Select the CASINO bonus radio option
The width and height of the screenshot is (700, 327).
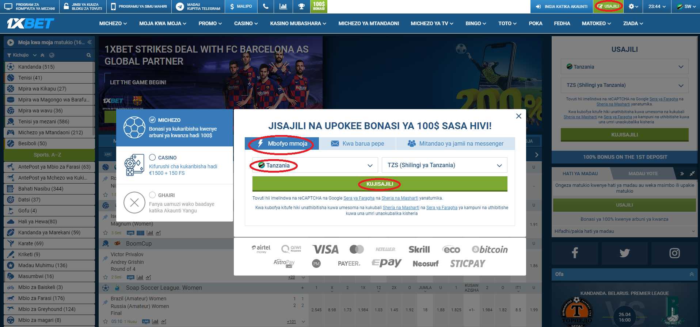(152, 157)
